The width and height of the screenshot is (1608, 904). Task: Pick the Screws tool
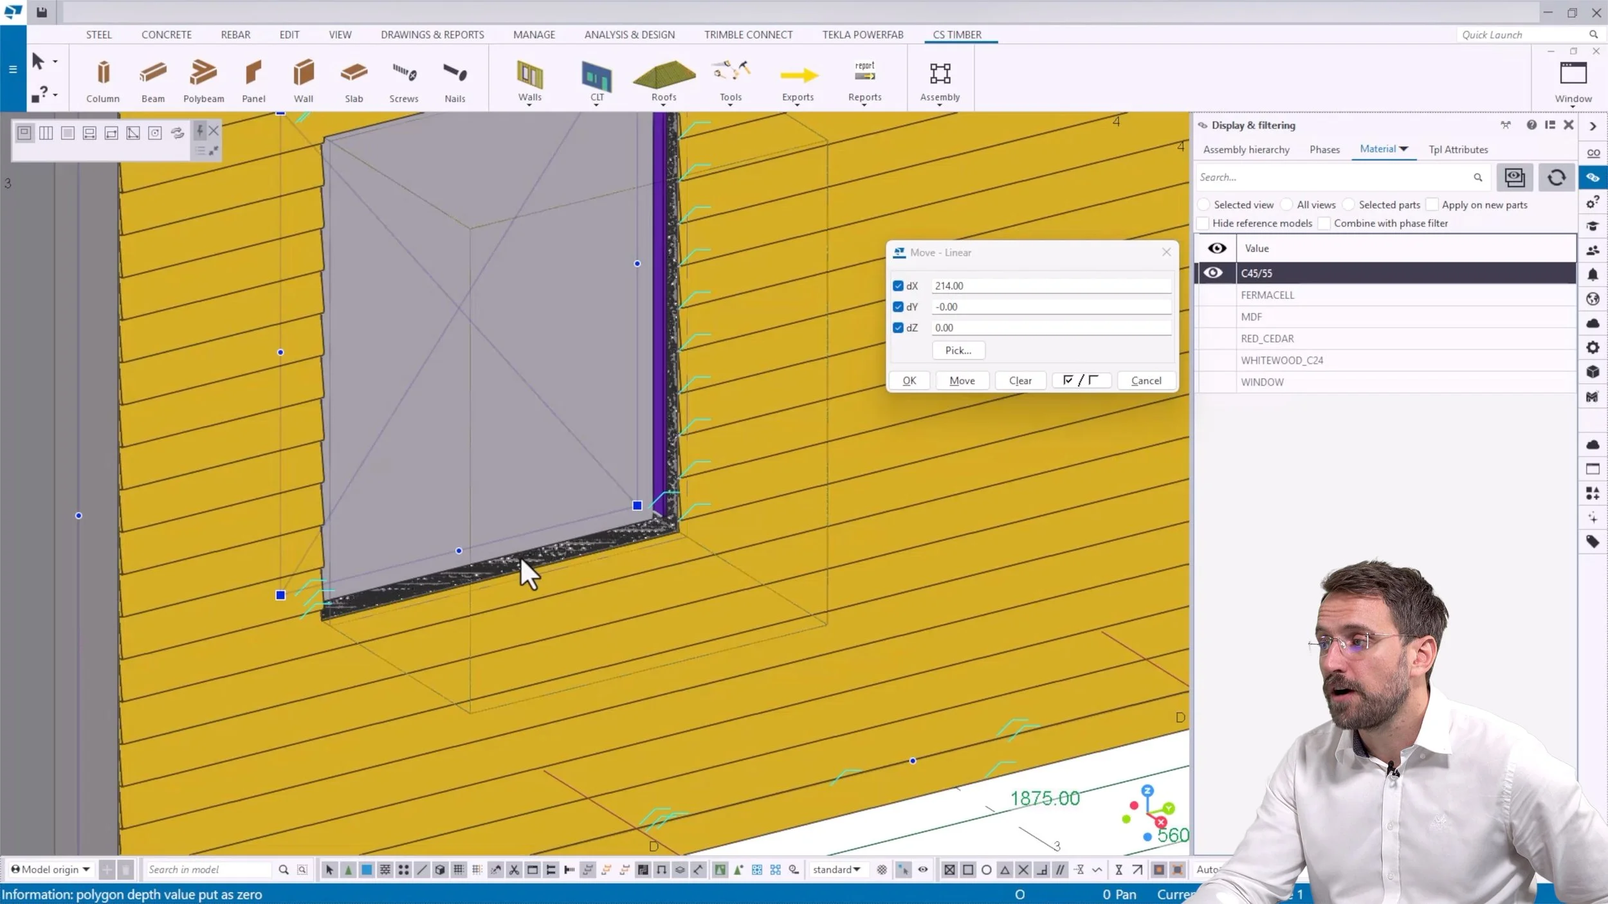click(404, 81)
